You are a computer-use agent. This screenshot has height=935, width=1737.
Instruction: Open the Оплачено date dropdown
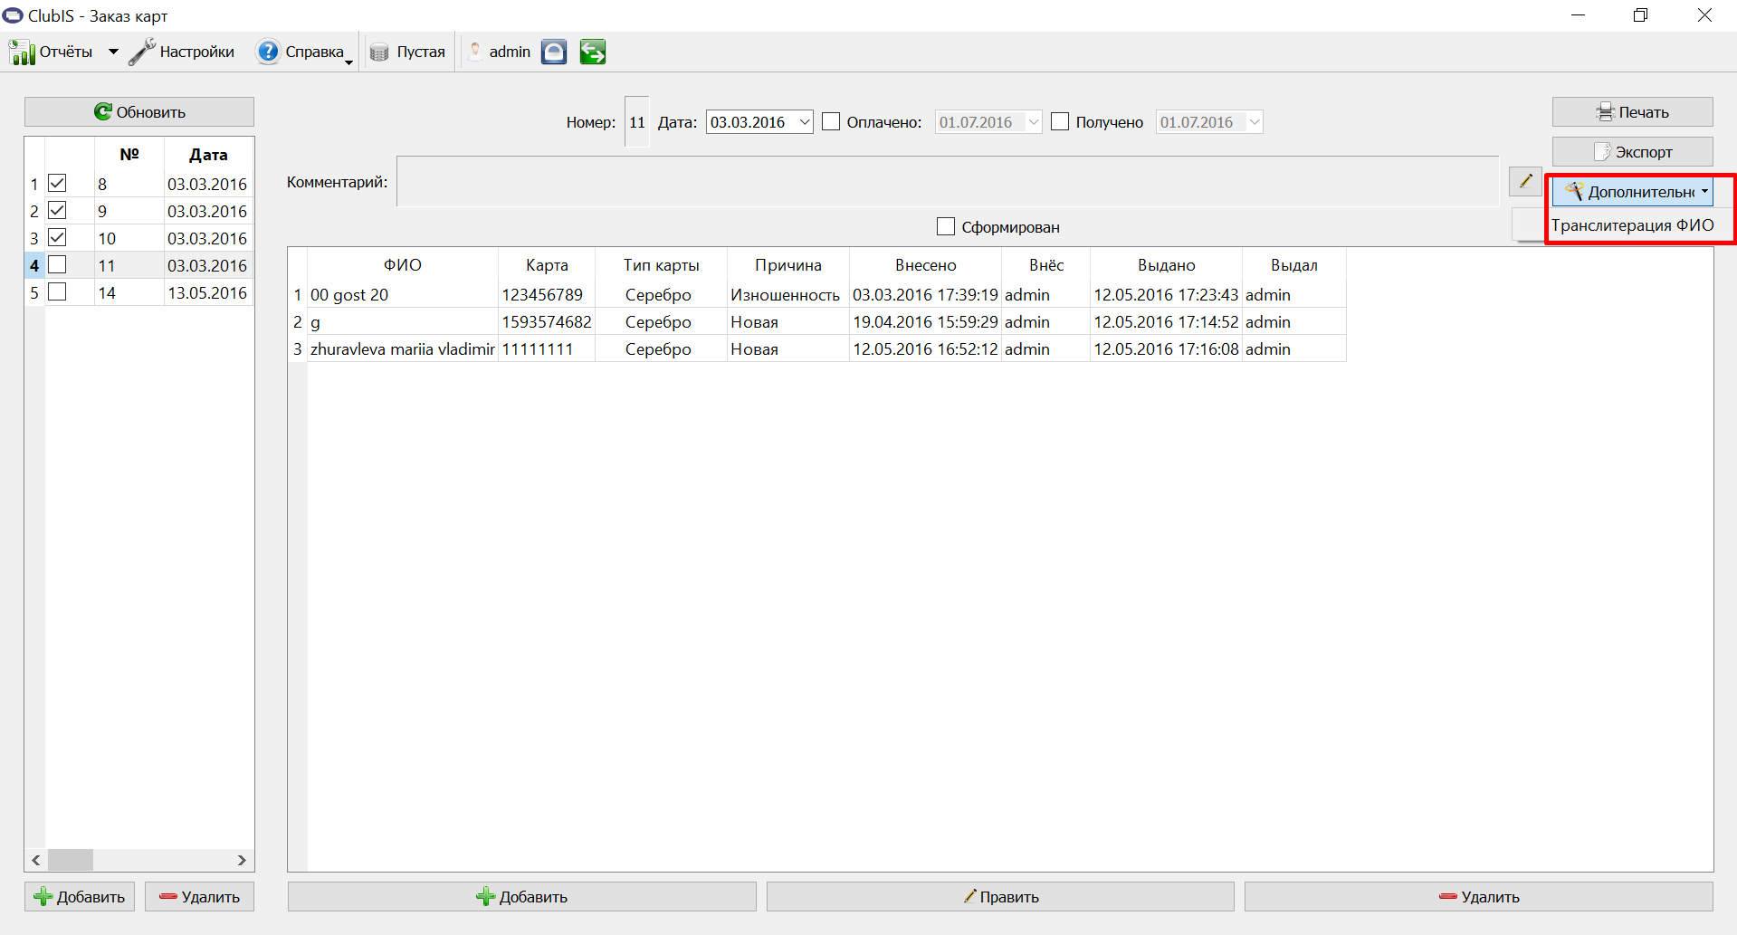[1033, 122]
